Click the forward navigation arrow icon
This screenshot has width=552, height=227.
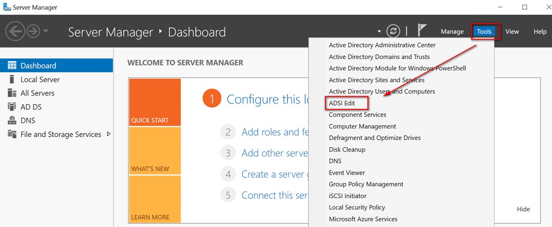point(33,32)
